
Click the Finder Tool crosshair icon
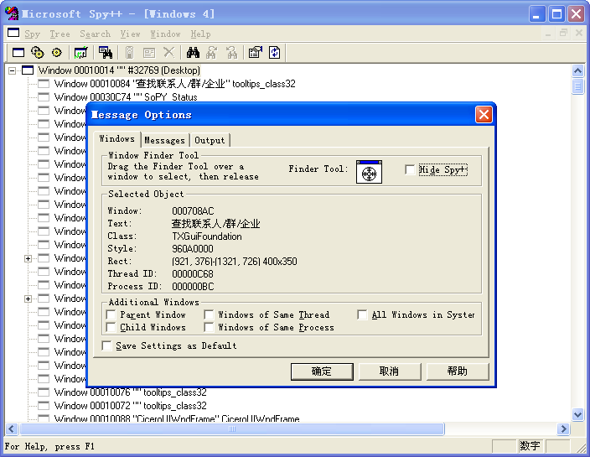[369, 172]
